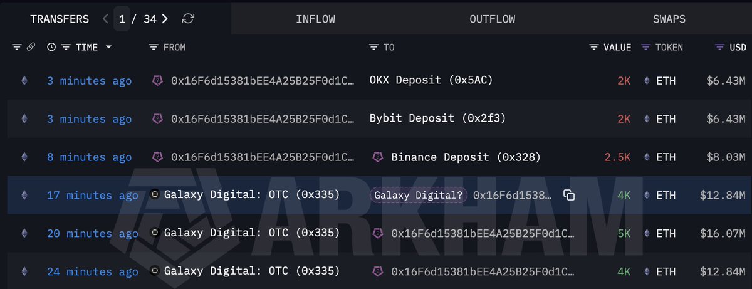Refresh the transfers list
Viewport: 752px width, 289px height.
click(x=188, y=19)
